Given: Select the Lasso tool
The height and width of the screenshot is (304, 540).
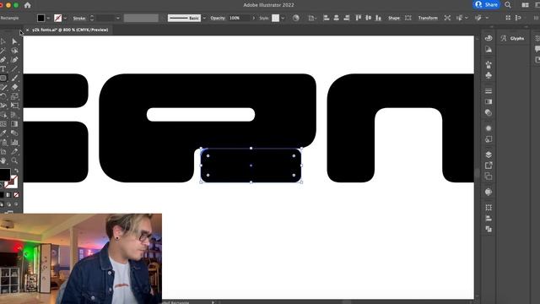Looking at the screenshot, I should [x=14, y=51].
